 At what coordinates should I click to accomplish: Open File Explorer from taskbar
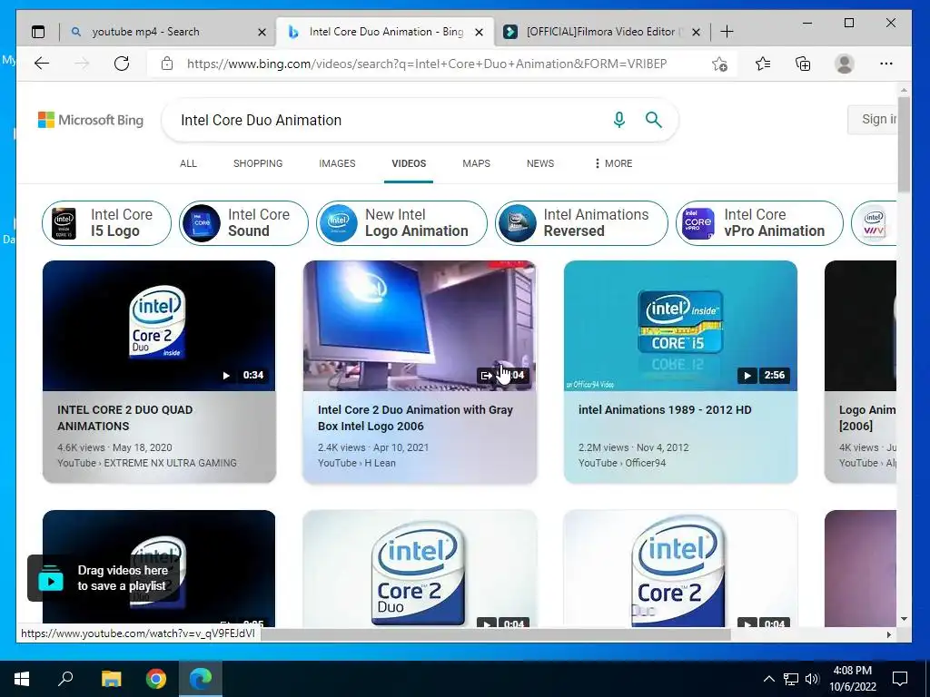pyautogui.click(x=111, y=679)
